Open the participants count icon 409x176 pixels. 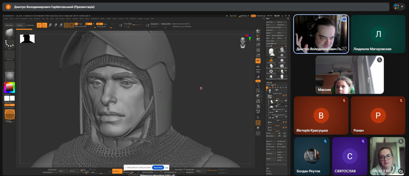pyautogui.click(x=398, y=6)
